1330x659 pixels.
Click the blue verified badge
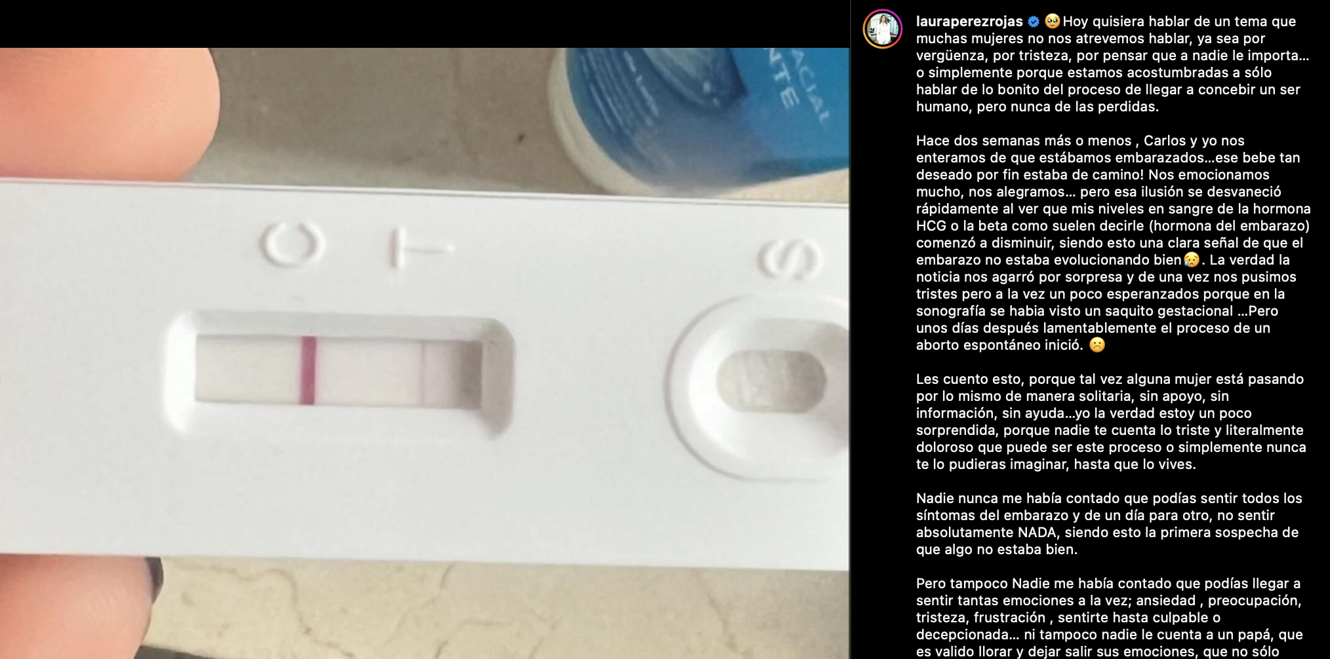[x=1034, y=22]
